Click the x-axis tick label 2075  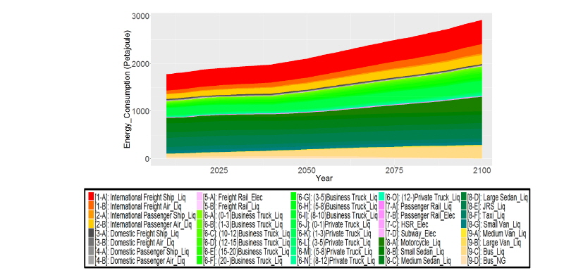(x=394, y=170)
